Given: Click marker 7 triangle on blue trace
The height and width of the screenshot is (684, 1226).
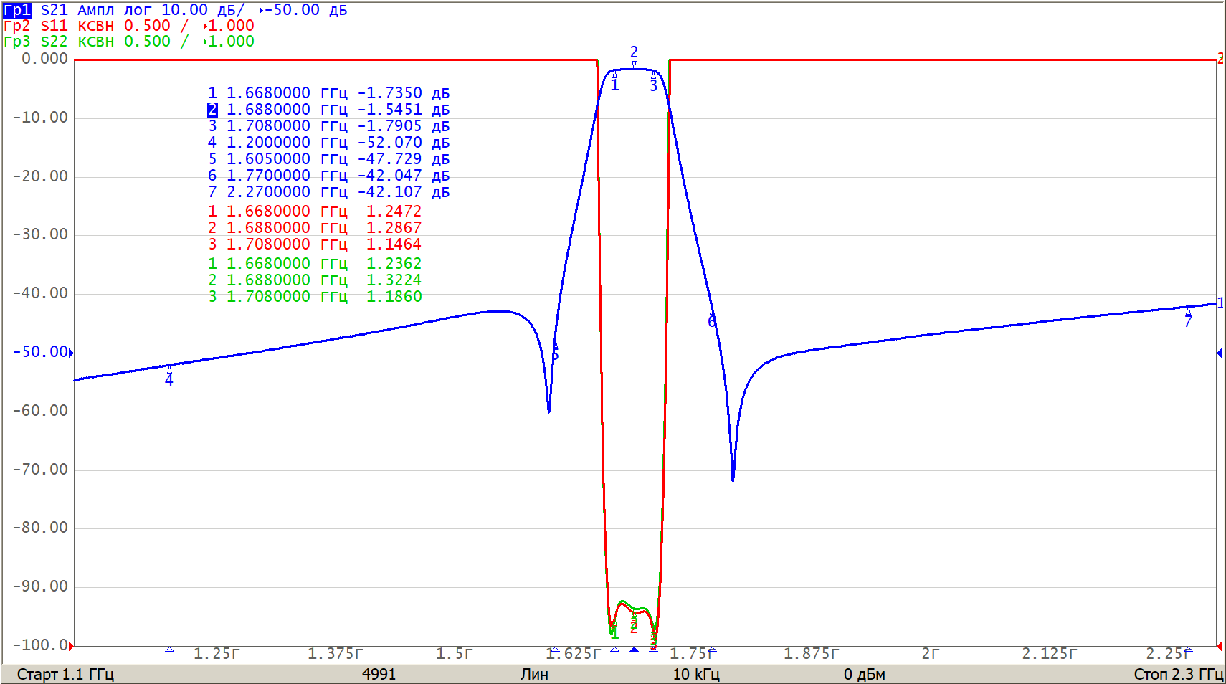Looking at the screenshot, I should pos(1188,311).
